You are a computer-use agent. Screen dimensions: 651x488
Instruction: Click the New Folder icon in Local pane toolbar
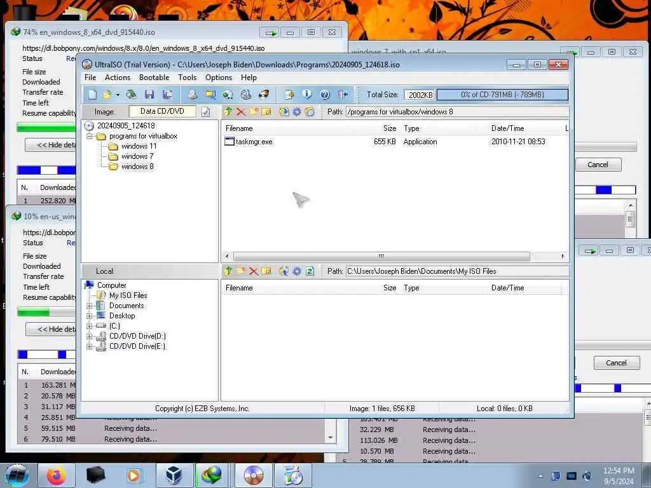[x=241, y=271]
